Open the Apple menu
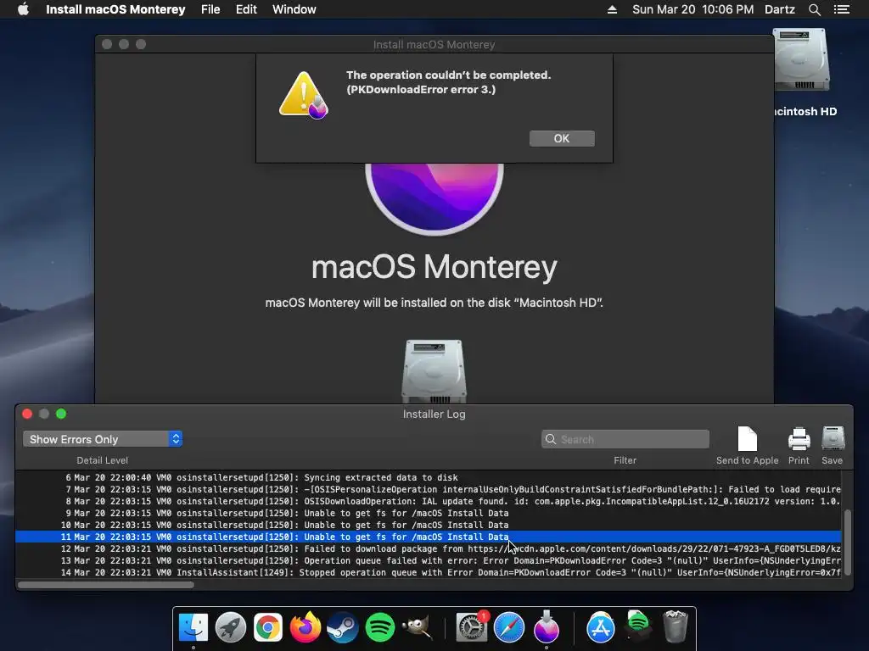Image resolution: width=869 pixels, height=651 pixels. tap(23, 9)
